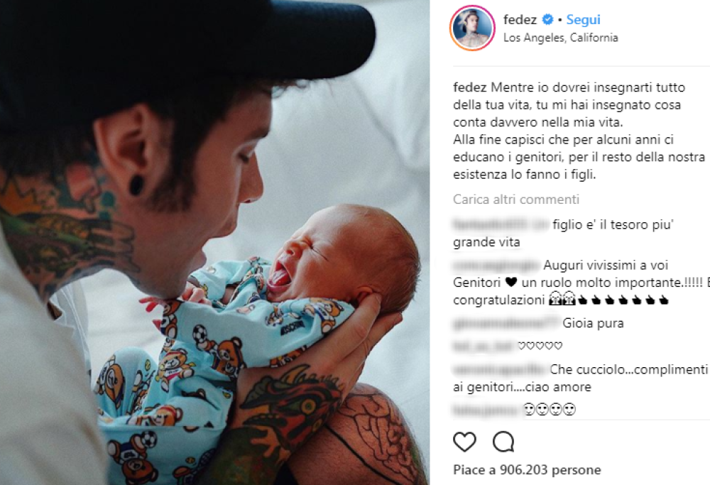This screenshot has width=710, height=485.
Task: Follow the account via the Segui link
Action: pyautogui.click(x=583, y=20)
